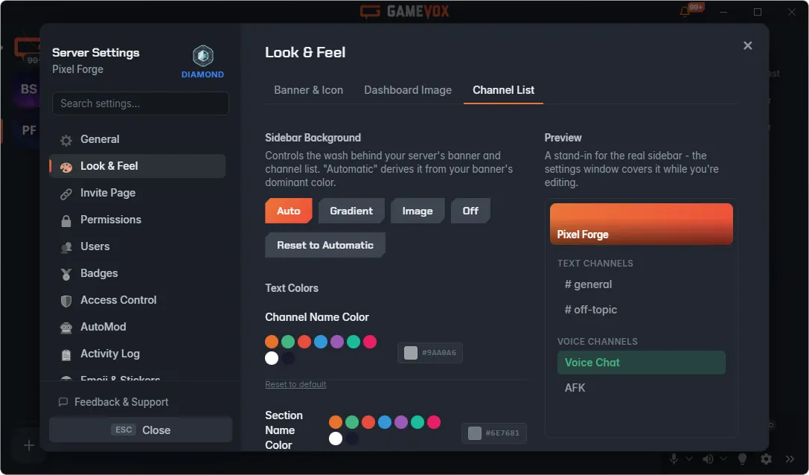Click the Badges medal icon
Screen dimensions: 809x475
pyautogui.click(x=66, y=274)
